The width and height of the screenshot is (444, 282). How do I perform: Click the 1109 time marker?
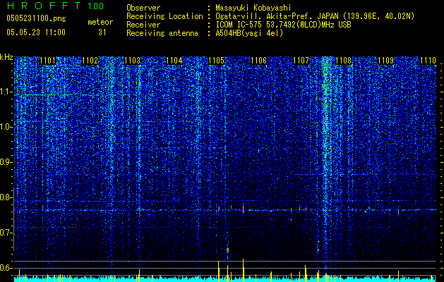[x=385, y=61]
